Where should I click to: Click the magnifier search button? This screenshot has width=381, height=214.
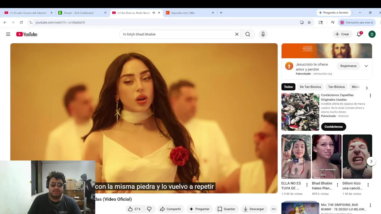(248, 34)
